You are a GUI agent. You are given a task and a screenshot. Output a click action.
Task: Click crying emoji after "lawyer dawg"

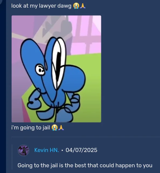click(76, 6)
